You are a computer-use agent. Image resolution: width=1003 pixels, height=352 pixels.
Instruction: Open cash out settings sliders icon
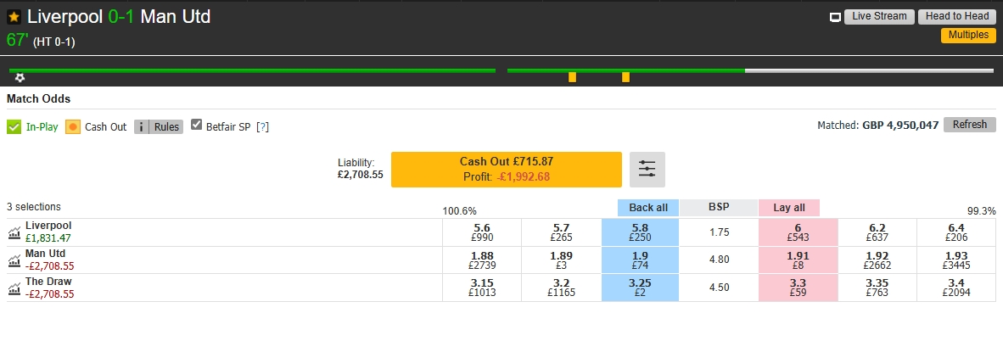[x=647, y=170]
